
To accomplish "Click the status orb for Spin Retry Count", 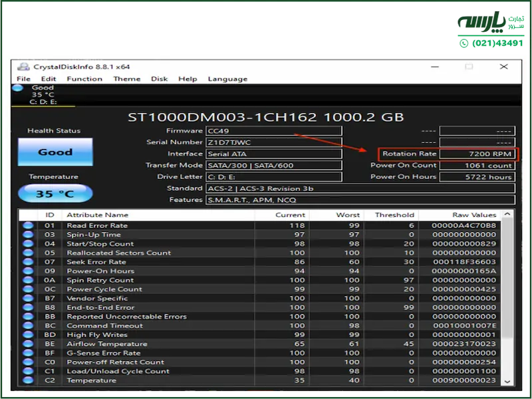I will 28,280.
